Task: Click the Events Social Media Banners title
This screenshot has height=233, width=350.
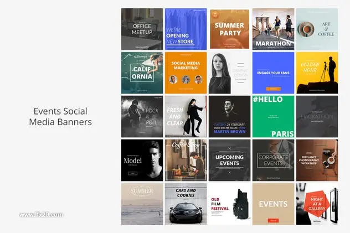Action: tap(60, 116)
